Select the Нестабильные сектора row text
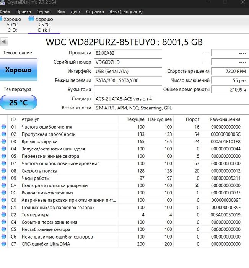 point(46,229)
